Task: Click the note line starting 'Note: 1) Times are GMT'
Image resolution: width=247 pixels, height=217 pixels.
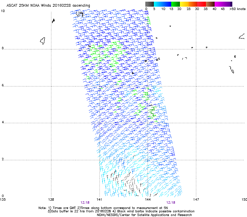Action: tap(103, 208)
